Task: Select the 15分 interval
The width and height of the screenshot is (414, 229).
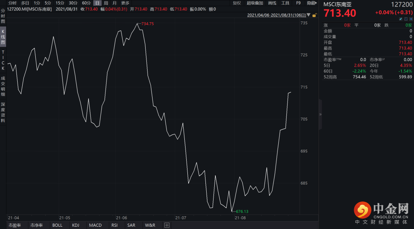Action: pyautogui.click(x=60, y=3)
